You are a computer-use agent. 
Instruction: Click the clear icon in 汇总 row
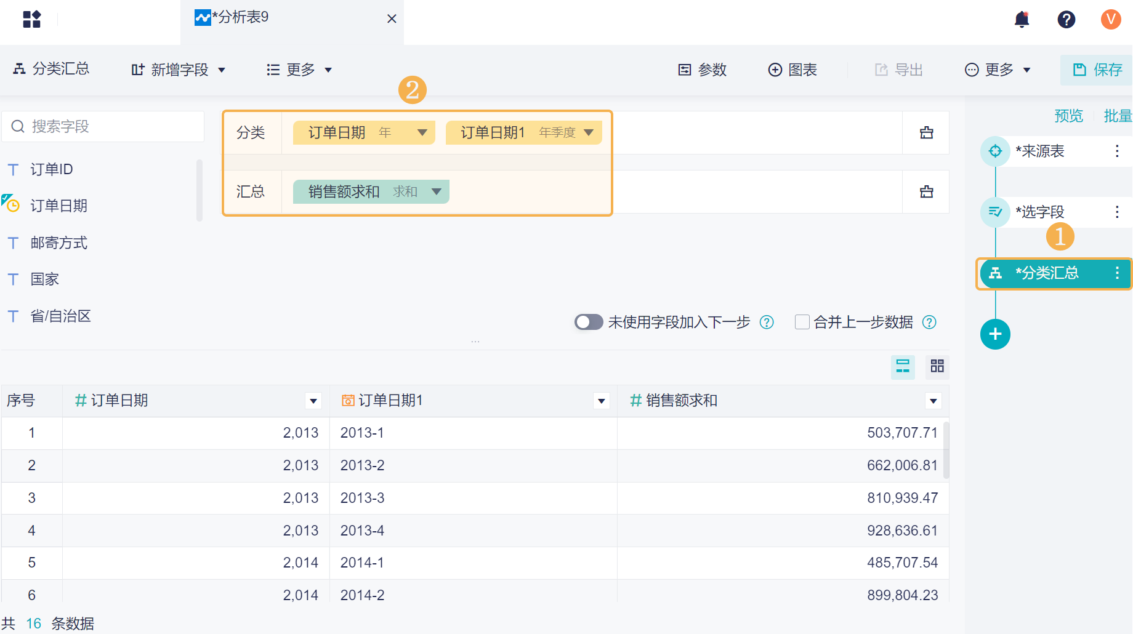[x=926, y=191]
